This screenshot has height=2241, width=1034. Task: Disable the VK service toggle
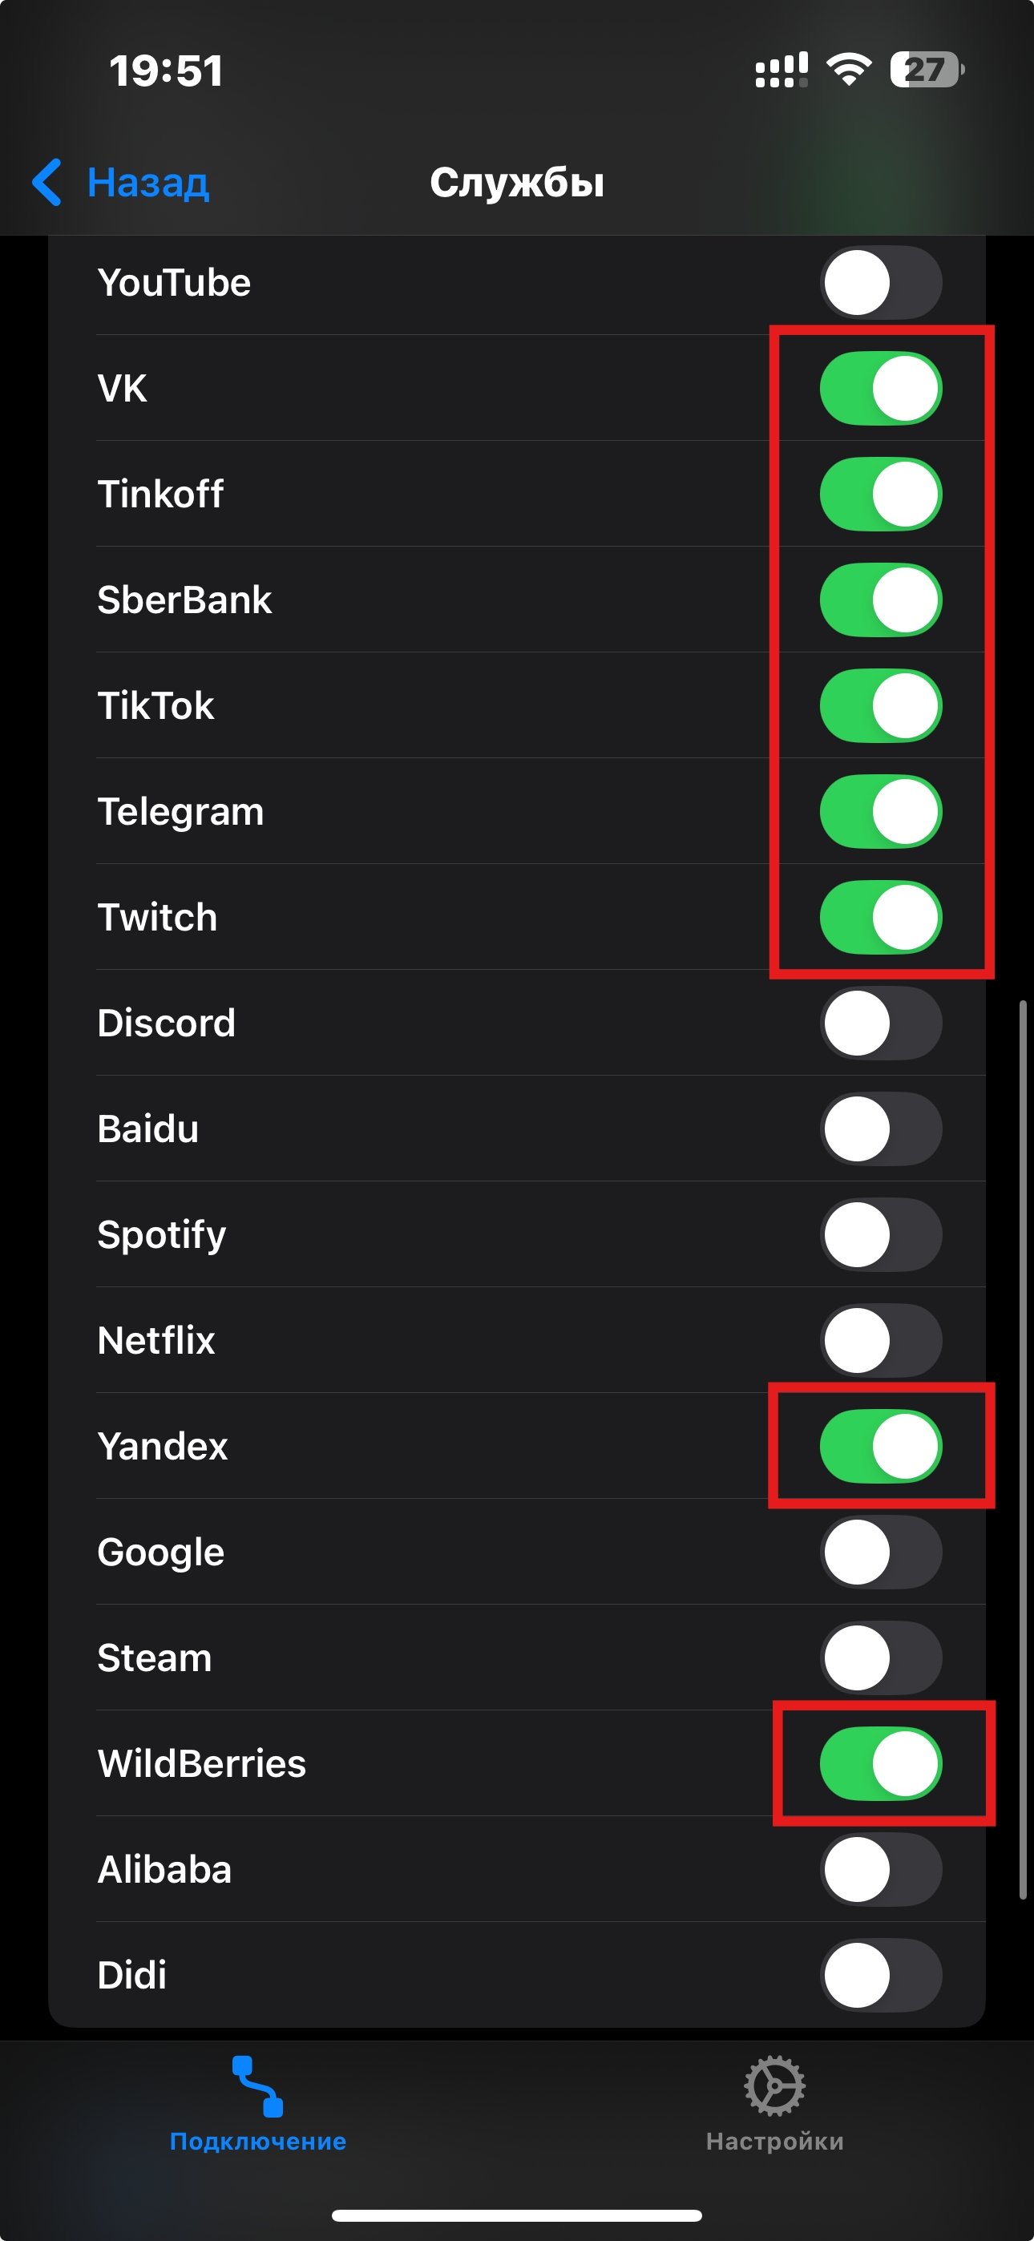[881, 388]
